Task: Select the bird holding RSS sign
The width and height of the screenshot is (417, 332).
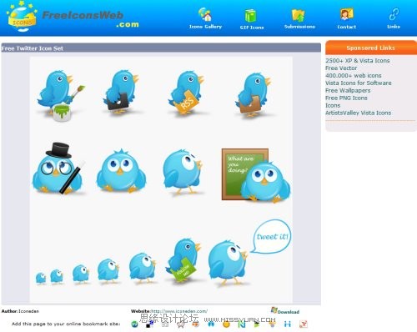Action: coord(187,93)
